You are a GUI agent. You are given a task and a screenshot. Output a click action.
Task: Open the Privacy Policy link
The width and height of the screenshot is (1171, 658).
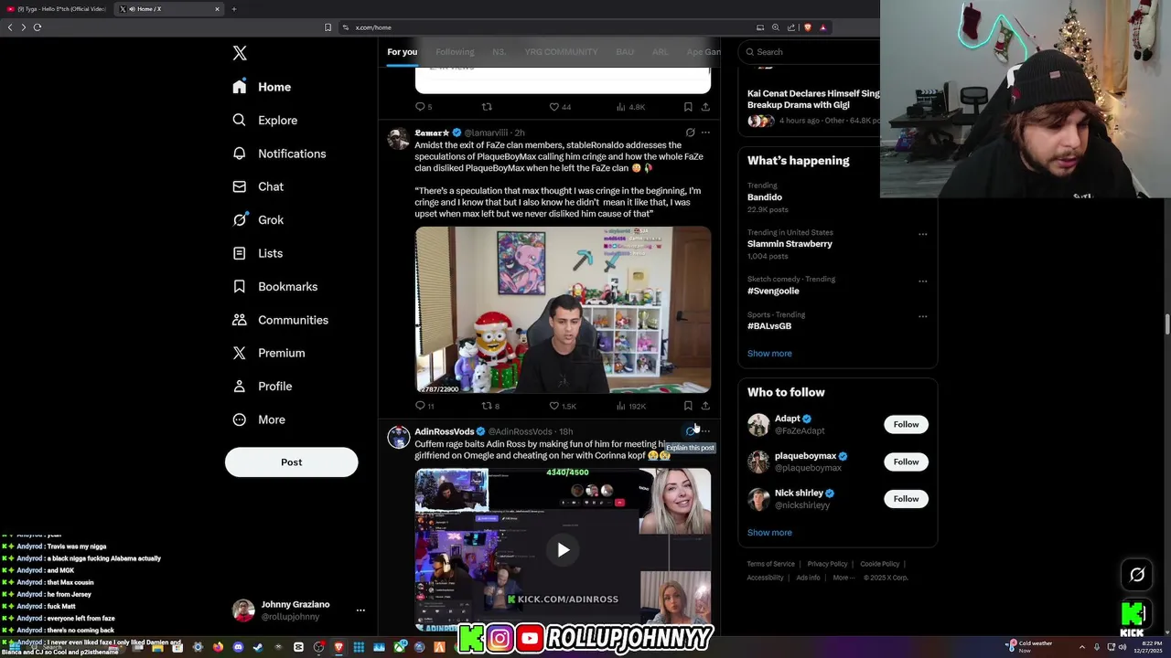click(827, 564)
